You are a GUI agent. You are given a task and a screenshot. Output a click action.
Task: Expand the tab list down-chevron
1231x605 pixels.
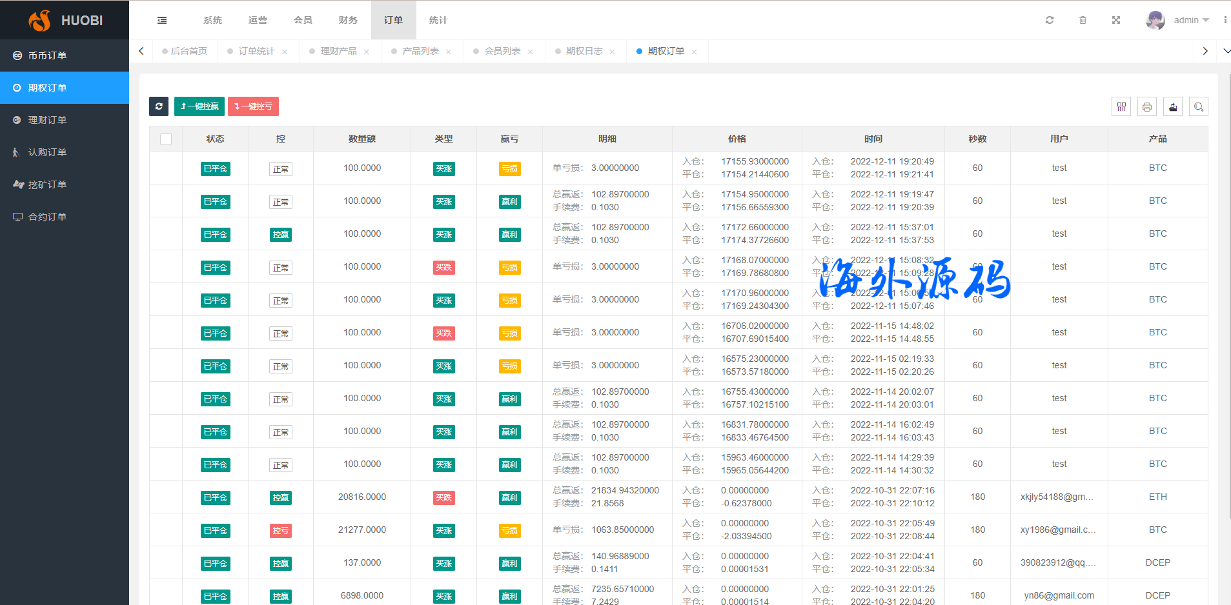(1226, 51)
